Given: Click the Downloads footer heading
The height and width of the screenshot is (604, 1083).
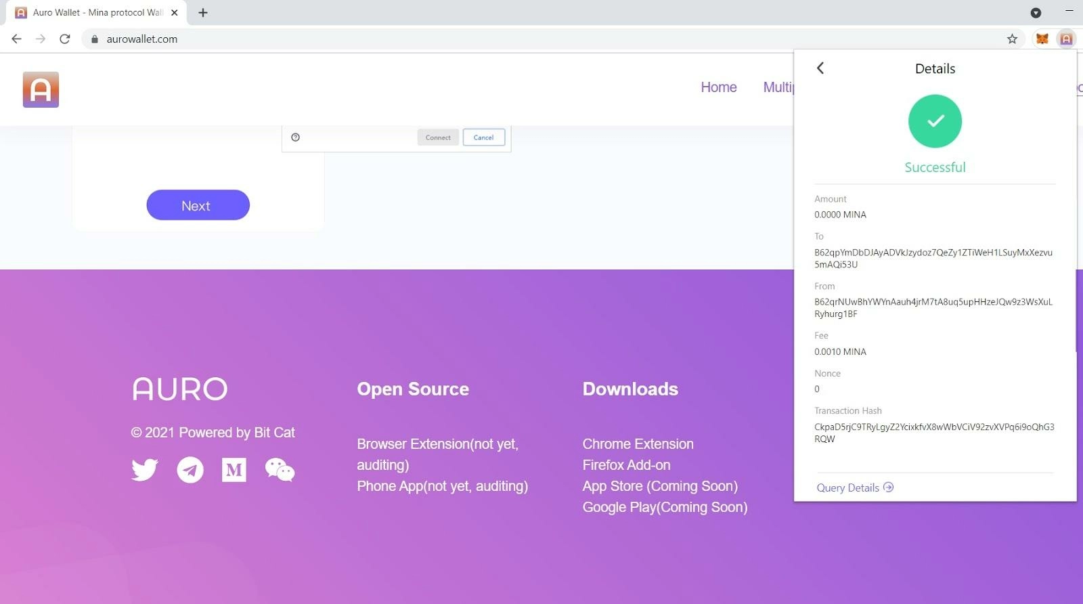Looking at the screenshot, I should point(630,389).
